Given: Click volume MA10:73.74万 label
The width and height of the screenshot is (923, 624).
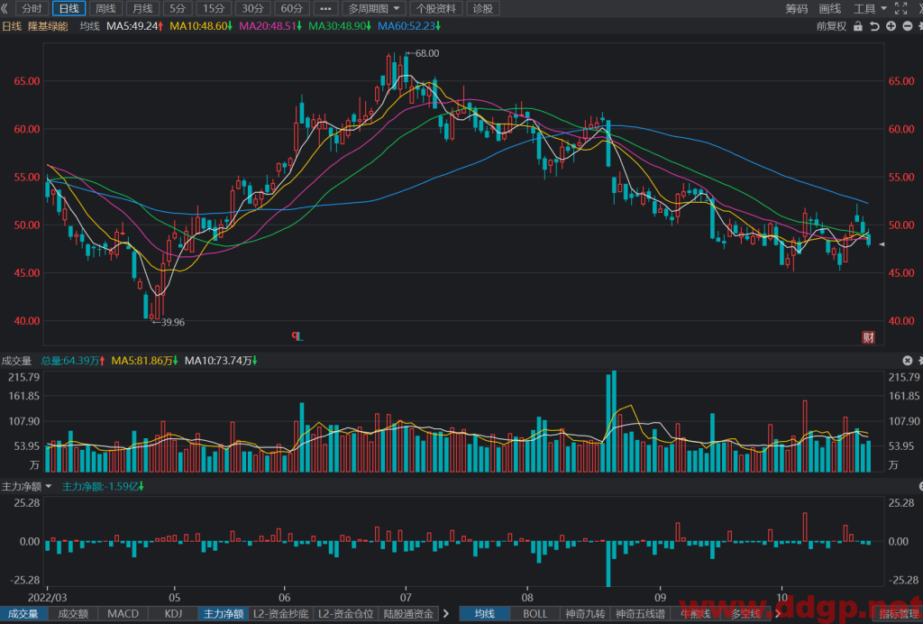Looking at the screenshot, I should click(x=221, y=361).
